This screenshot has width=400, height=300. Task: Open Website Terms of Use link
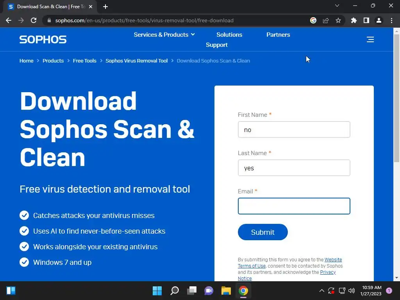(x=290, y=263)
